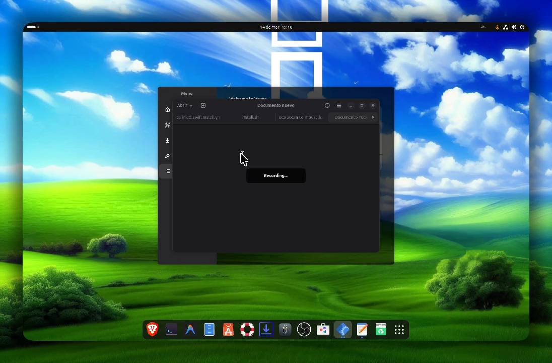The image size is (552, 363).
Task: Click into the empty editor text area
Action: (276, 188)
